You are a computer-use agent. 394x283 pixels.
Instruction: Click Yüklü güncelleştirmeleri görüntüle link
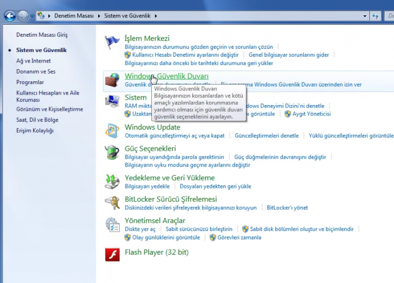(x=351, y=135)
